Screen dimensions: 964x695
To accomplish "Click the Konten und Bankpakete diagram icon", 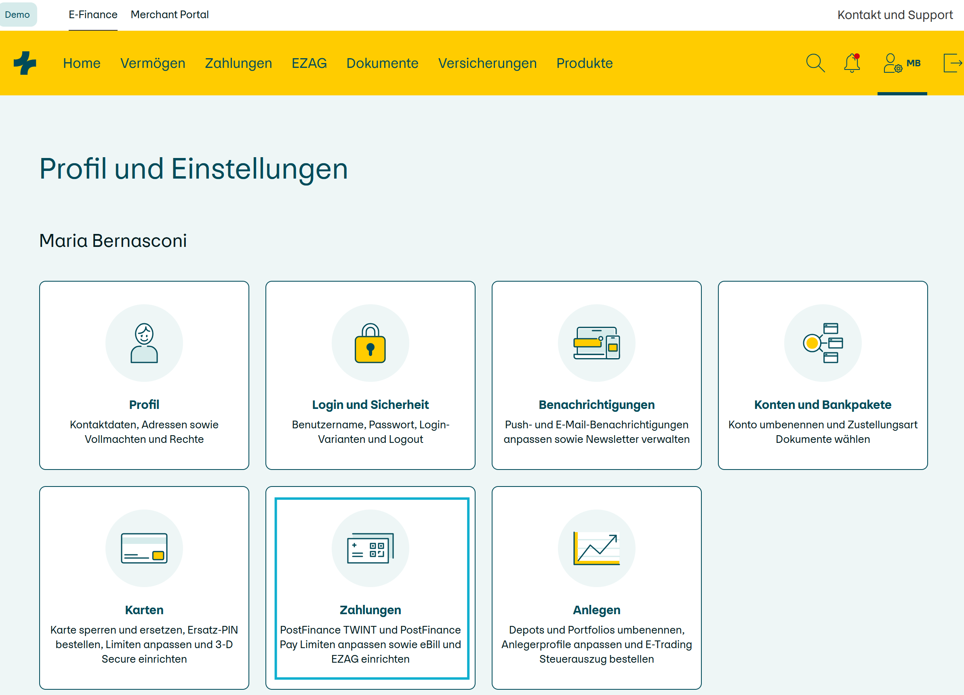I will 823,343.
